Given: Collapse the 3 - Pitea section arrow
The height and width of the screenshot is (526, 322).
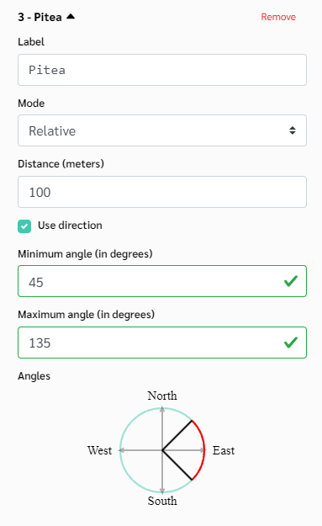Looking at the screenshot, I should (71, 17).
